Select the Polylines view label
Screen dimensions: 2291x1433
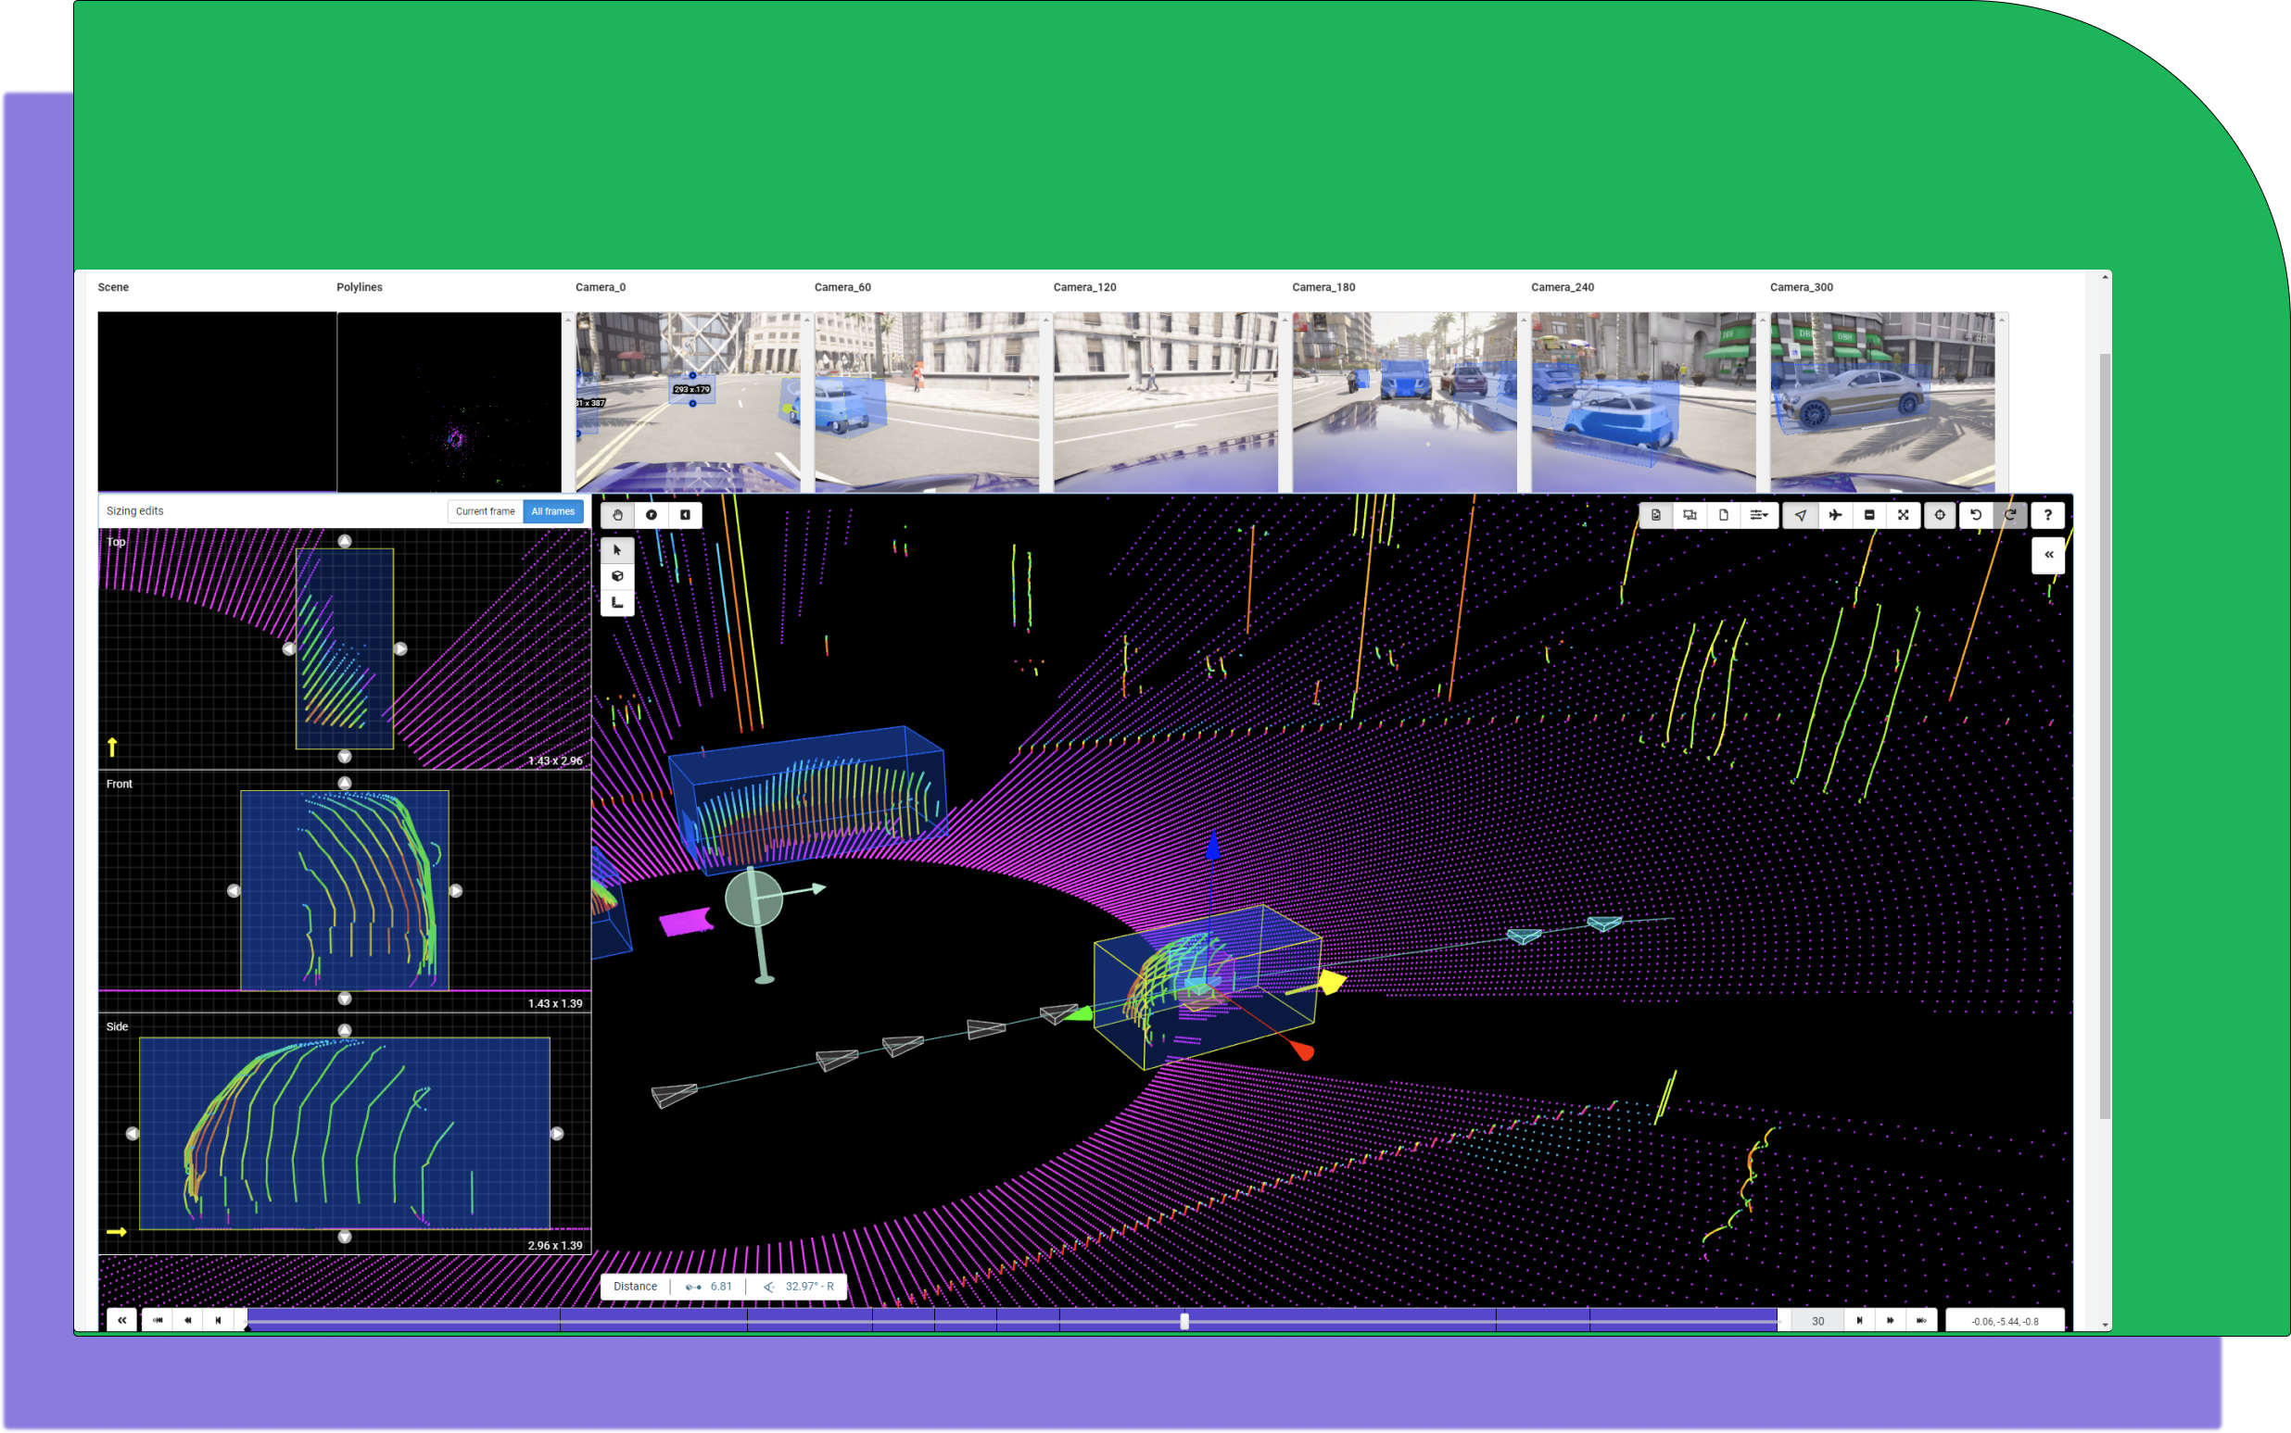[360, 287]
